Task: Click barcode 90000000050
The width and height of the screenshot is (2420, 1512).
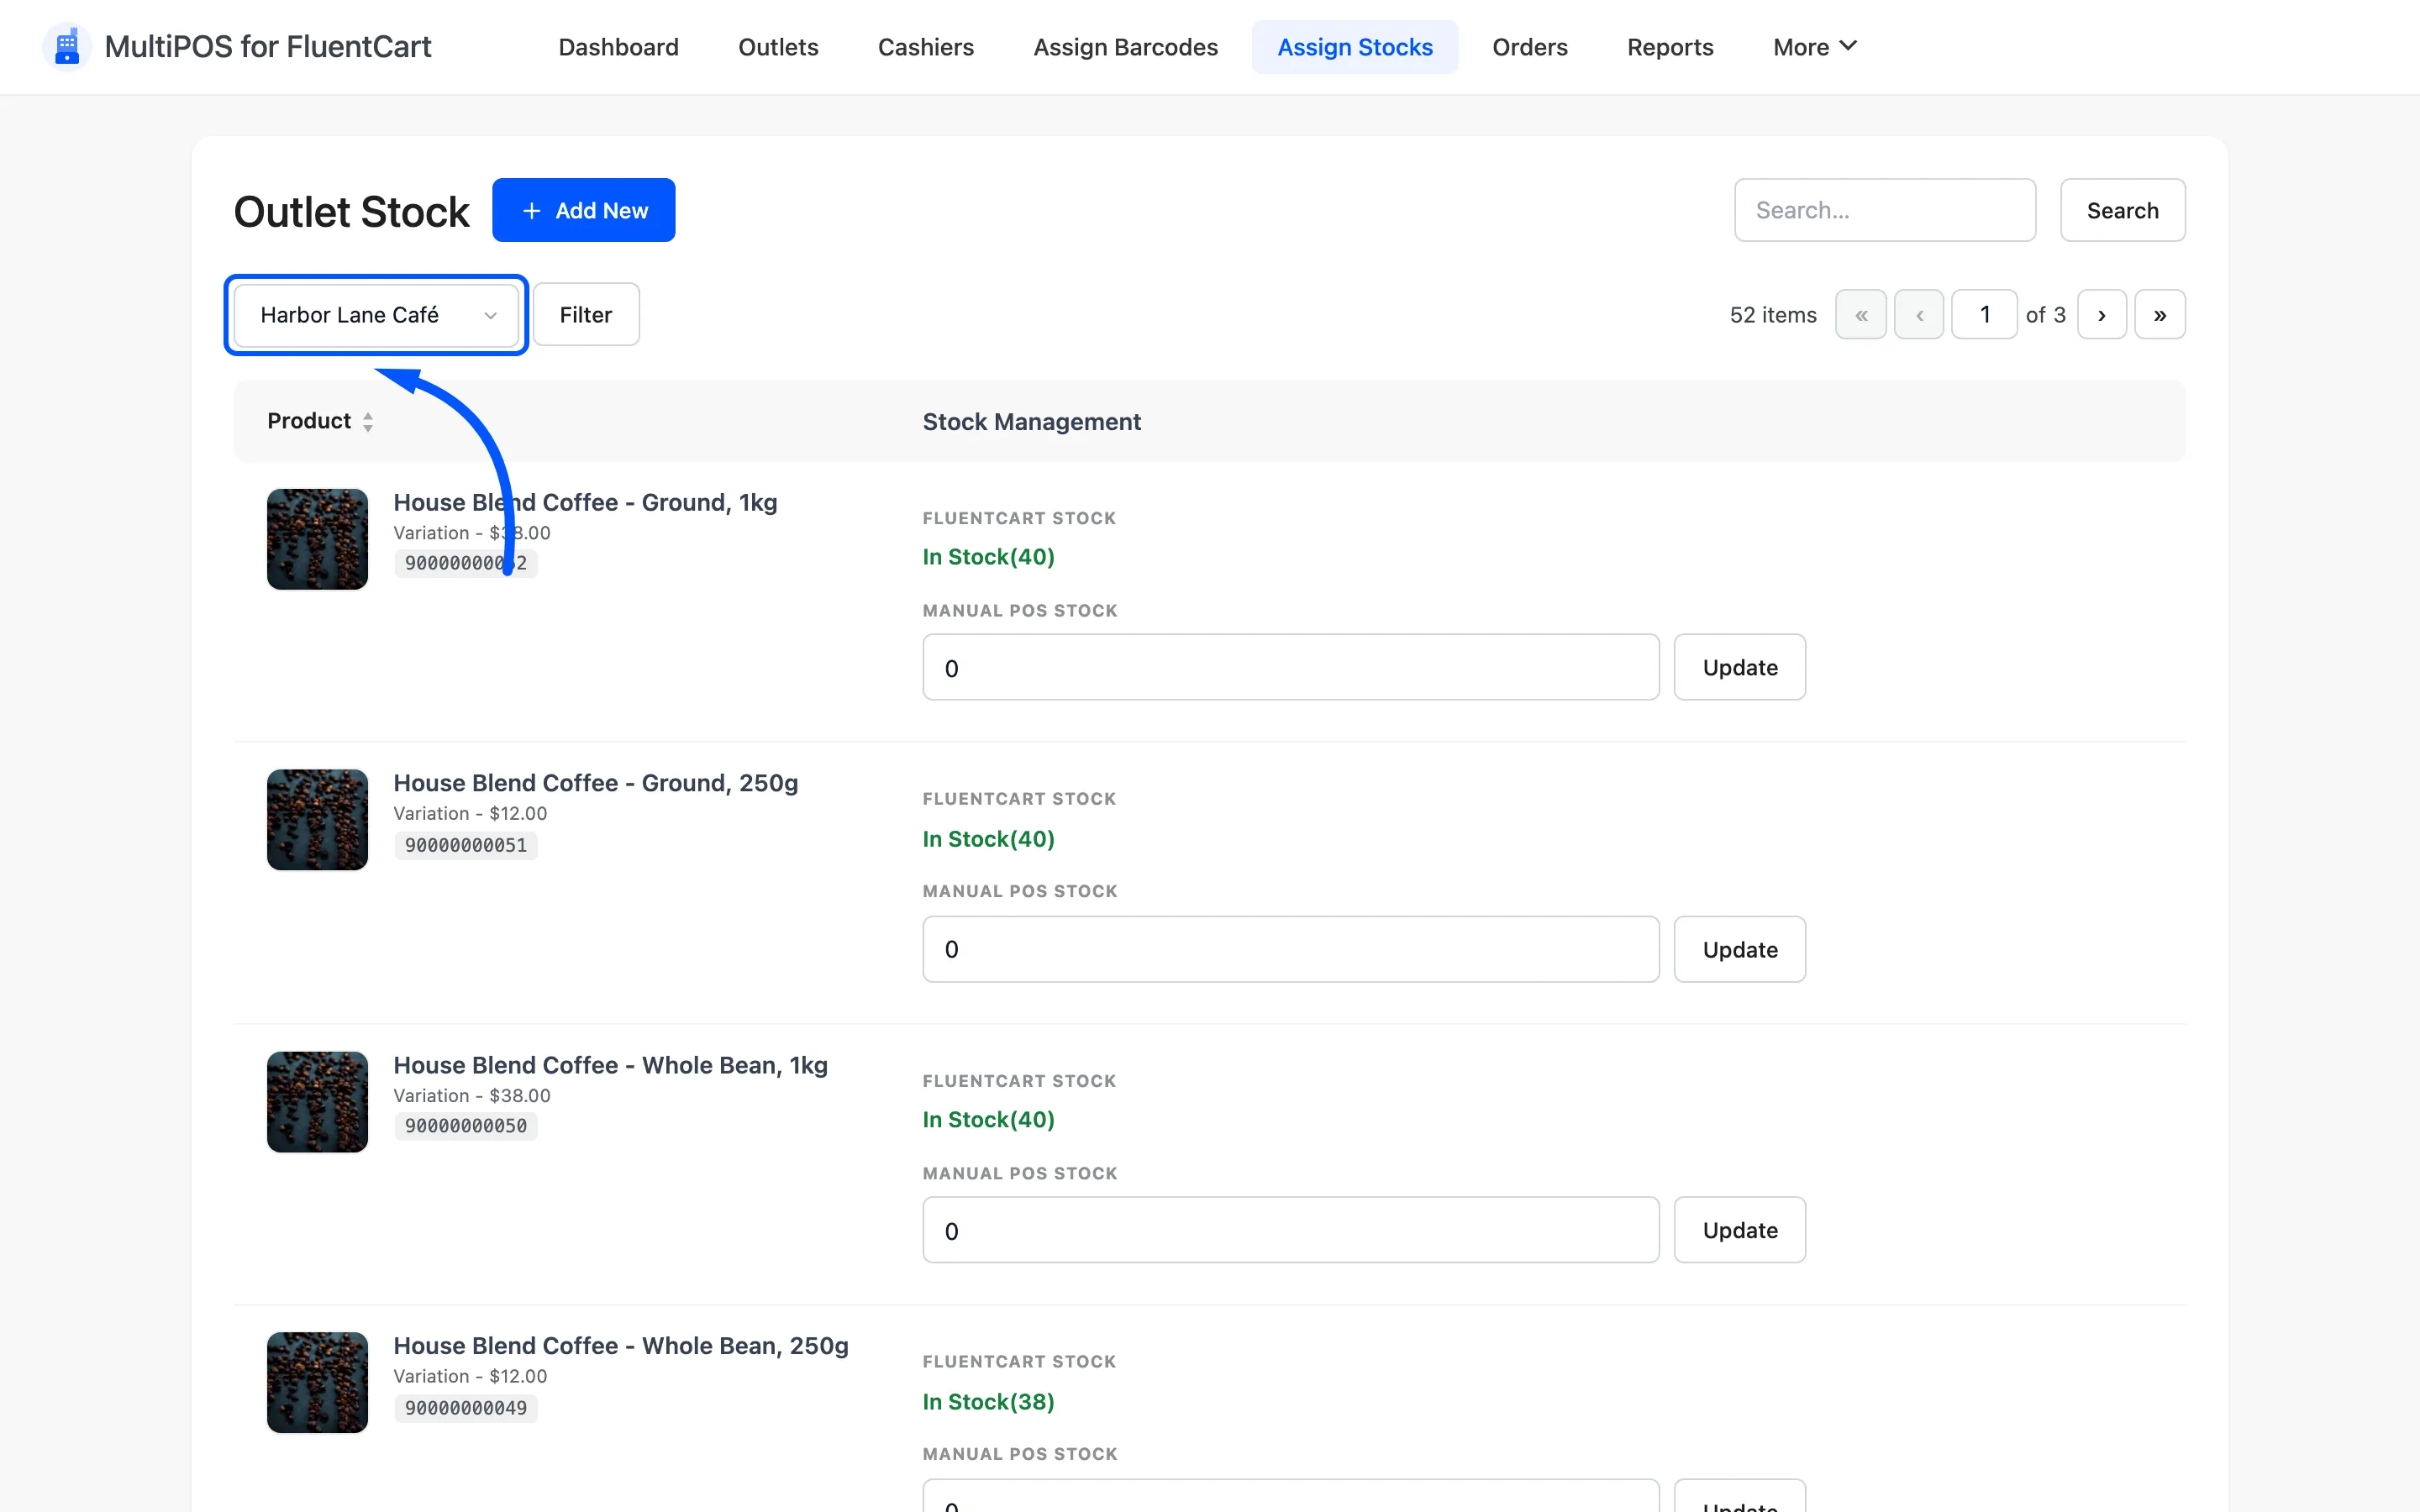Action: pyautogui.click(x=465, y=1126)
